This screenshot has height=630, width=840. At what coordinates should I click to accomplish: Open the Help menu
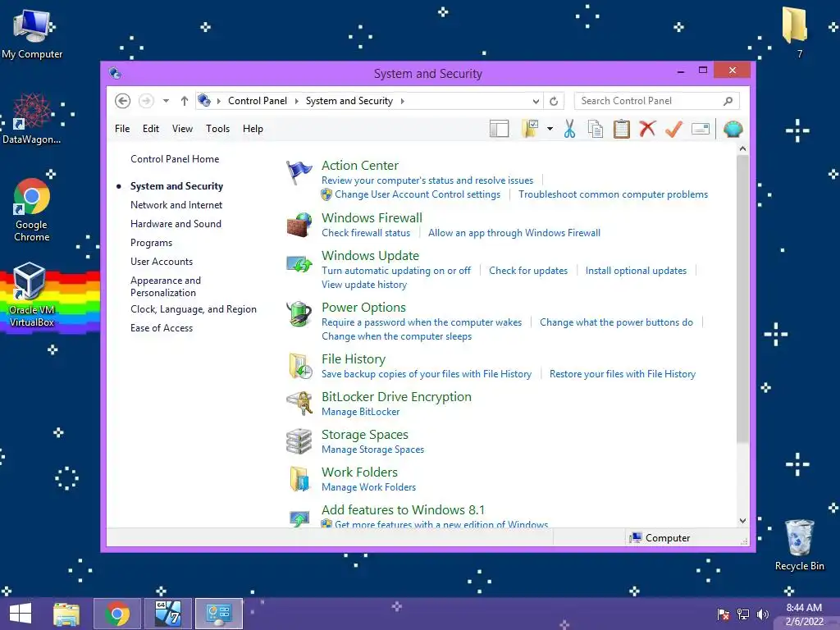tap(253, 129)
